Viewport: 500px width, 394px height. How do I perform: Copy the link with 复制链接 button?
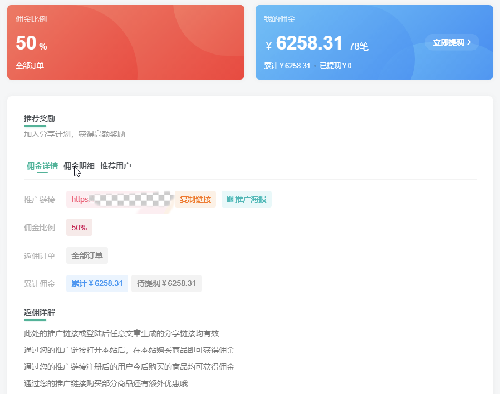(x=195, y=199)
